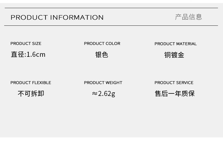Select the PRODUCT MATERIAL label
Viewport: 223px width, 141px height.
176,44
